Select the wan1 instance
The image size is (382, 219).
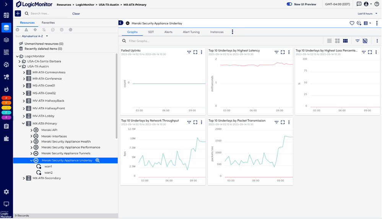[48, 166]
